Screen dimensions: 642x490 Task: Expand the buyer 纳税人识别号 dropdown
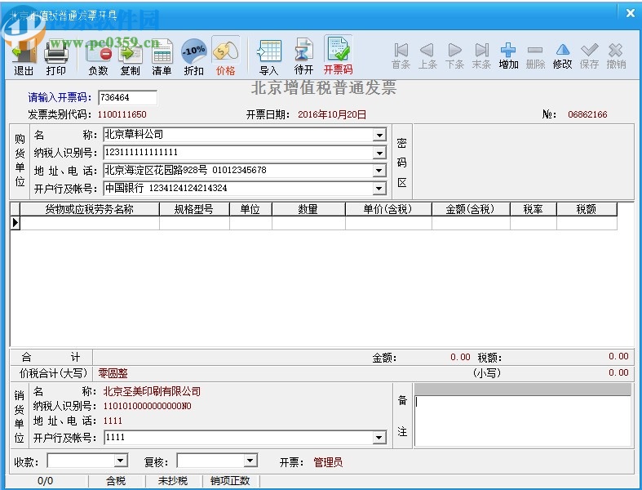coord(379,153)
